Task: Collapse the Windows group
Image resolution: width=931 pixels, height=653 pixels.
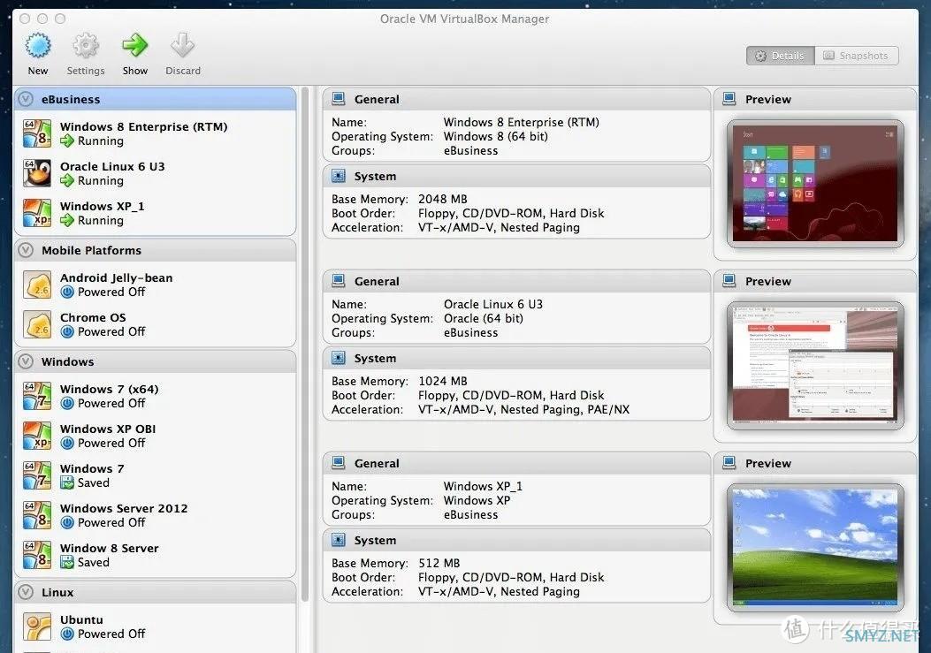Action: (x=26, y=361)
